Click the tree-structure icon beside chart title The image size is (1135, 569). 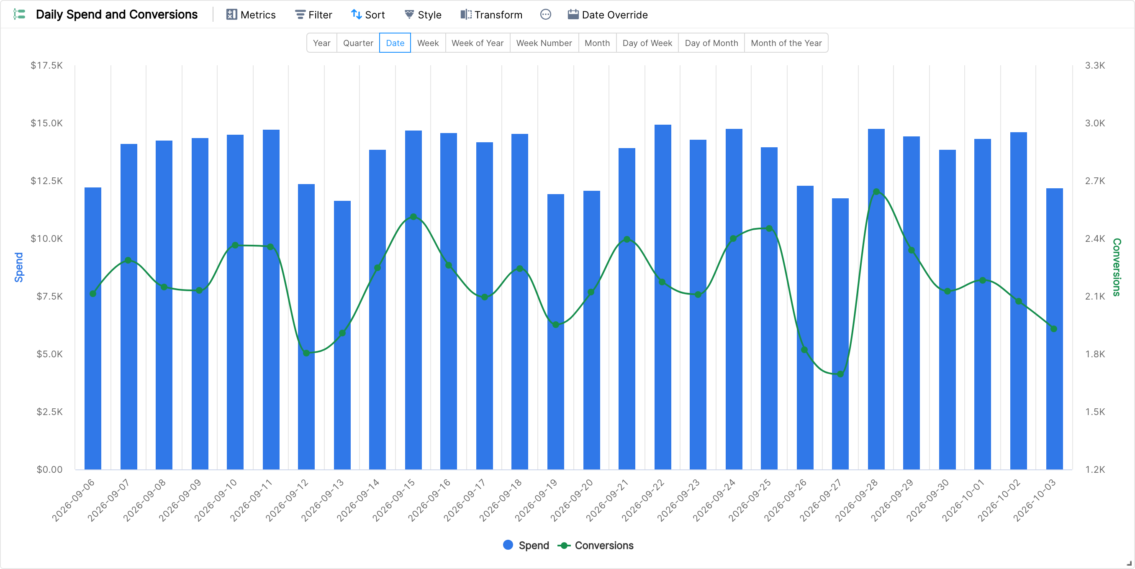19,15
